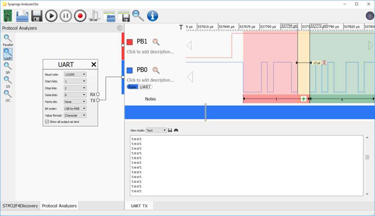
Task: Open the UART TX tab
Action: point(139,205)
